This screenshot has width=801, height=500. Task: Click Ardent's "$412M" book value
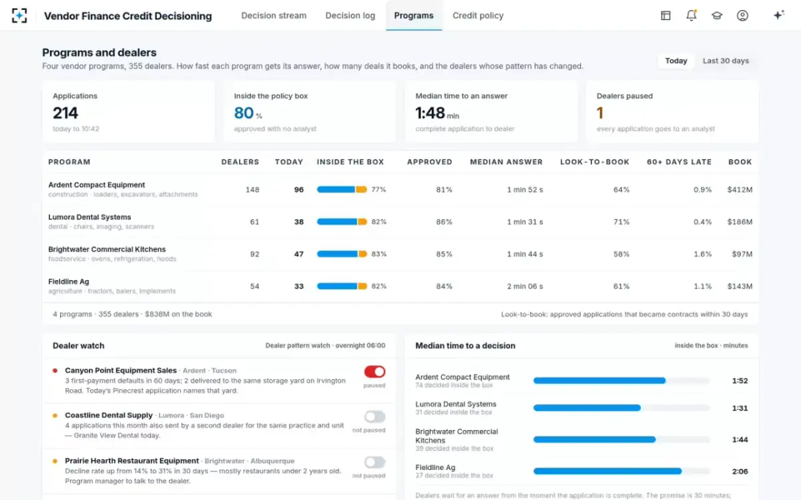coord(740,190)
